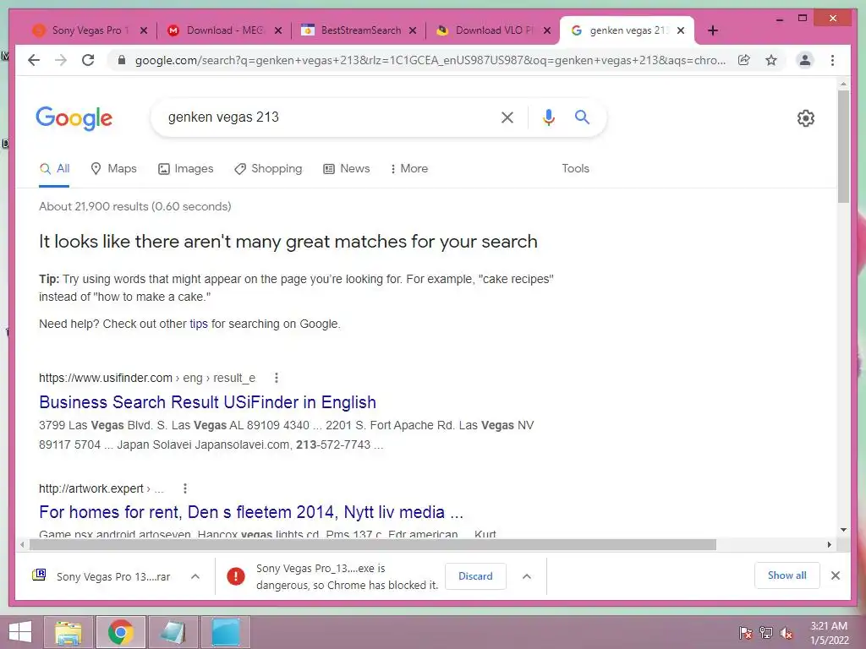Open the Chrome three-dot menu
This screenshot has height=649, width=866.
coord(832,60)
